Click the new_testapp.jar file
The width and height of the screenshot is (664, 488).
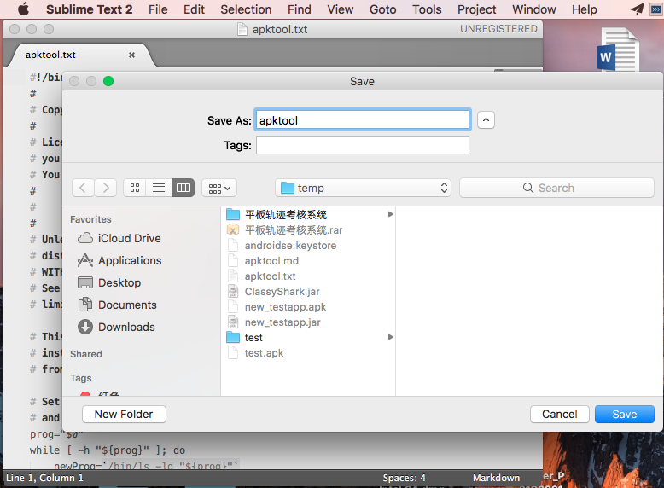pos(282,322)
